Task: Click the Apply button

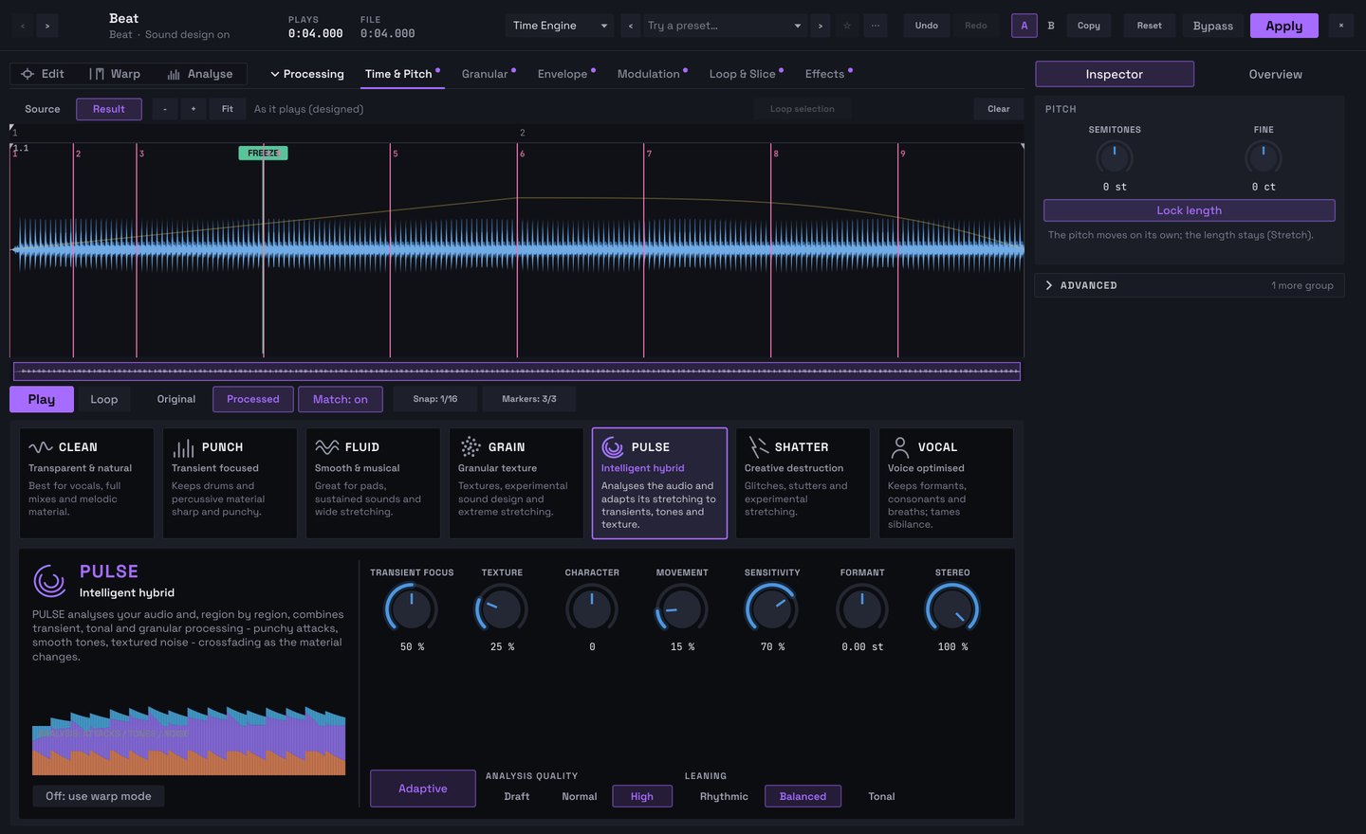Action: [1284, 26]
